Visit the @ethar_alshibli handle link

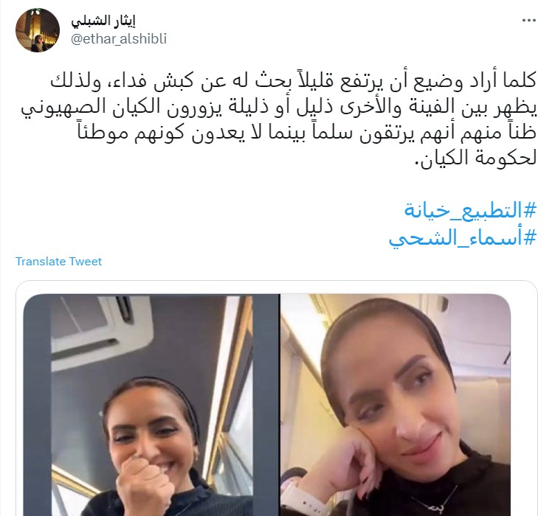tap(119, 38)
